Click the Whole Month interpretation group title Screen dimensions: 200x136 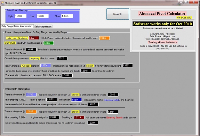coord(17,89)
